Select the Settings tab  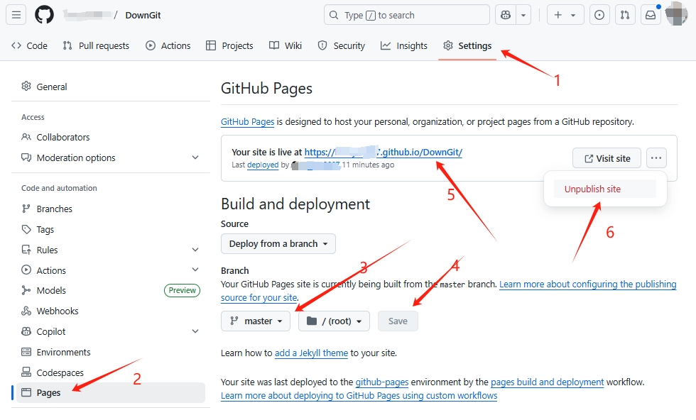tap(467, 45)
